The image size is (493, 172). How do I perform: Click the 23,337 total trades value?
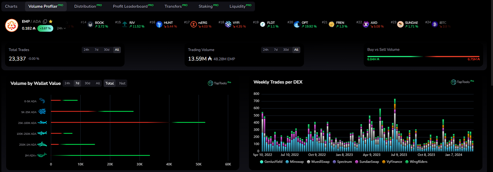[17, 59]
